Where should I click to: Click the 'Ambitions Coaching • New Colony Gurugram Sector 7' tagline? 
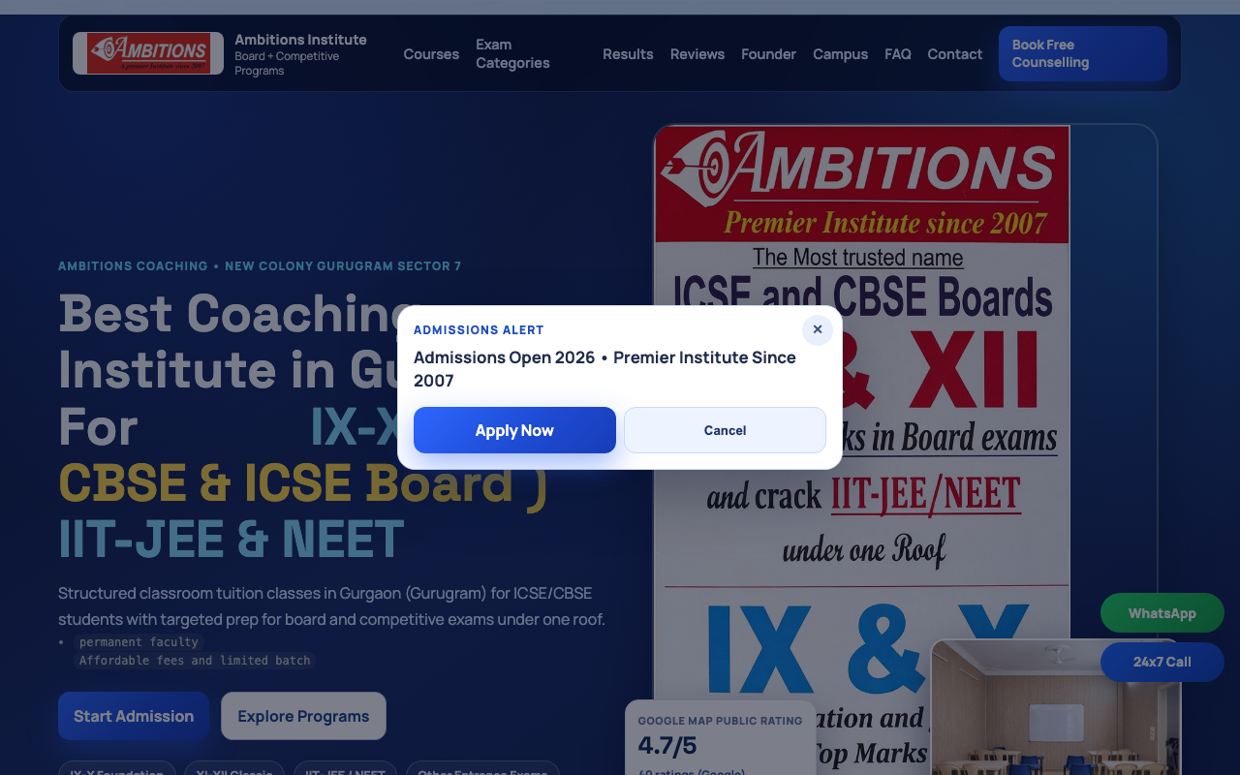click(260, 266)
